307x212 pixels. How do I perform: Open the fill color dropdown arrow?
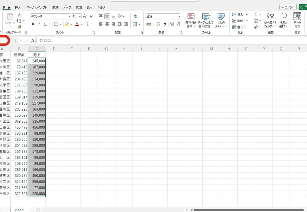[71, 24]
